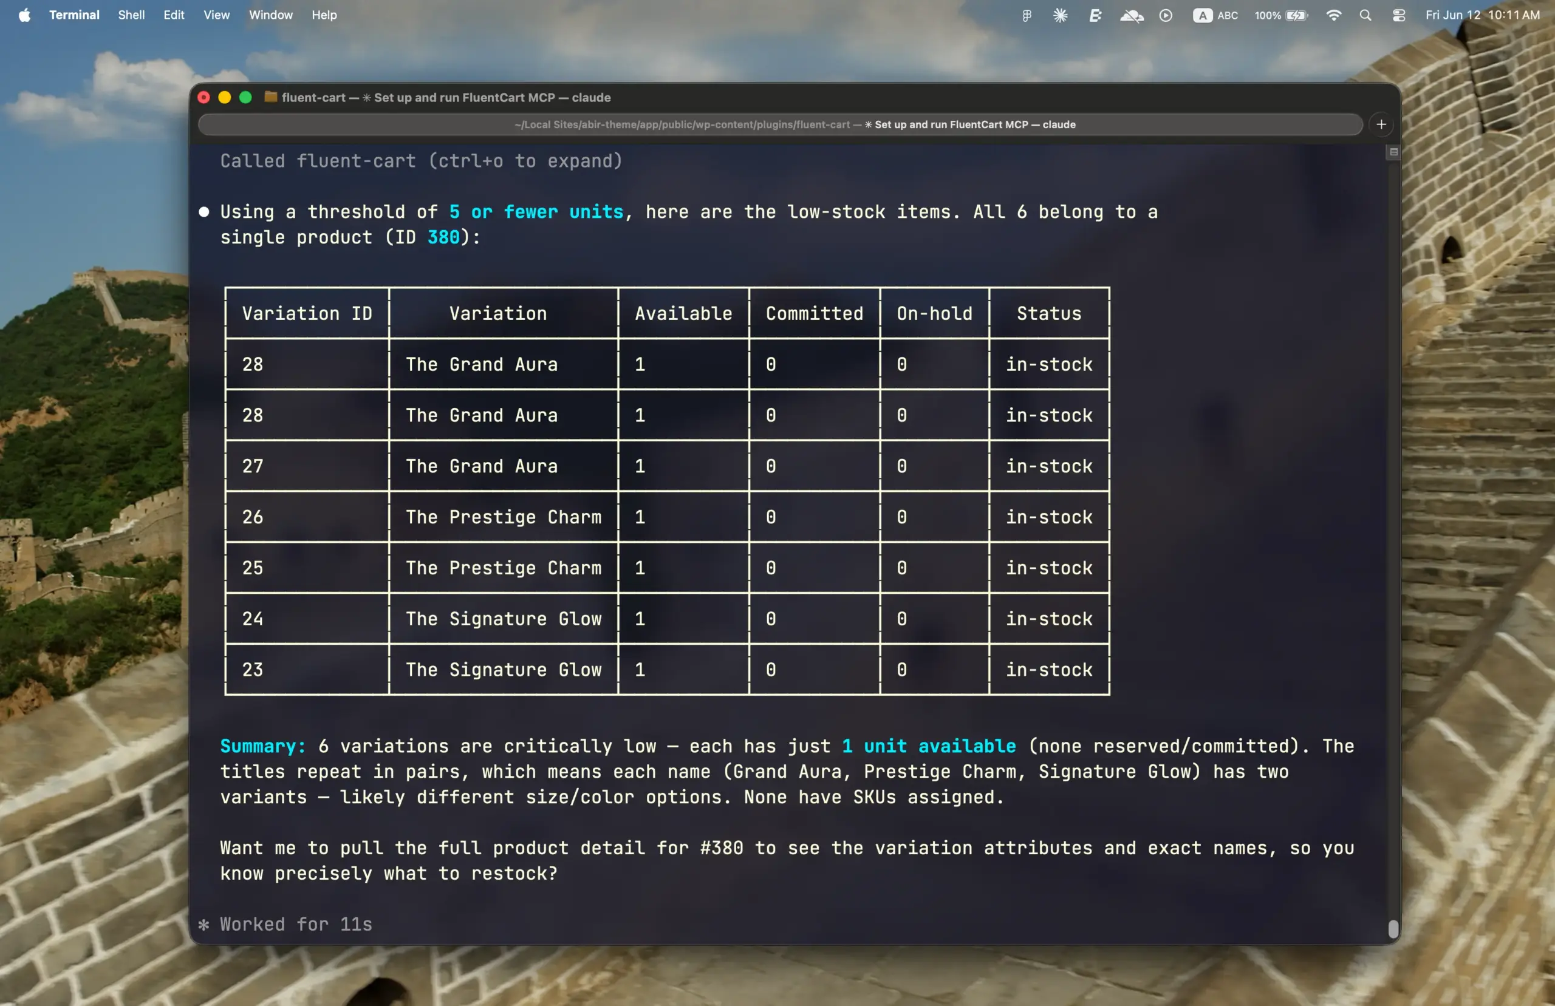Viewport: 1555px width, 1006px height.
Task: Click the 'Committed' column header
Action: (815, 313)
